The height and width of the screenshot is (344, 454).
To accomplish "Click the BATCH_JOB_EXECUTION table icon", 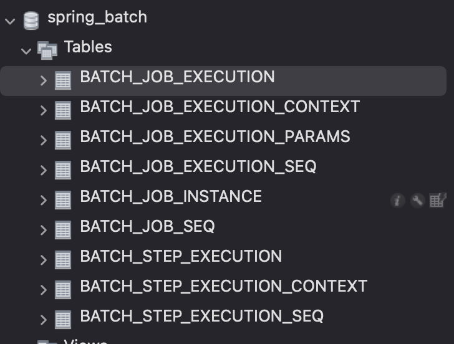I will (63, 80).
